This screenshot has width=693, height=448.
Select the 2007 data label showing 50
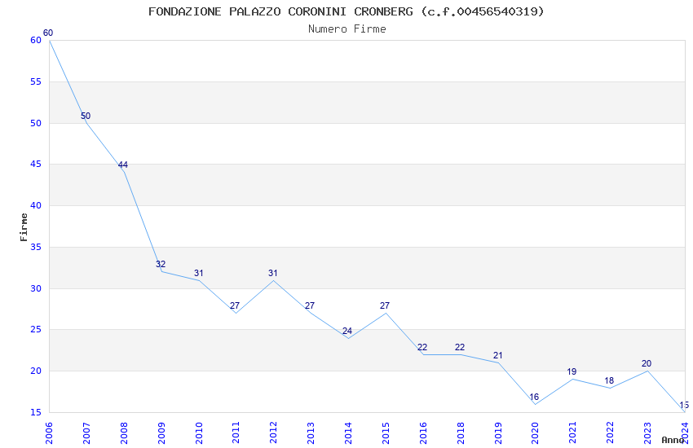pyautogui.click(x=86, y=116)
